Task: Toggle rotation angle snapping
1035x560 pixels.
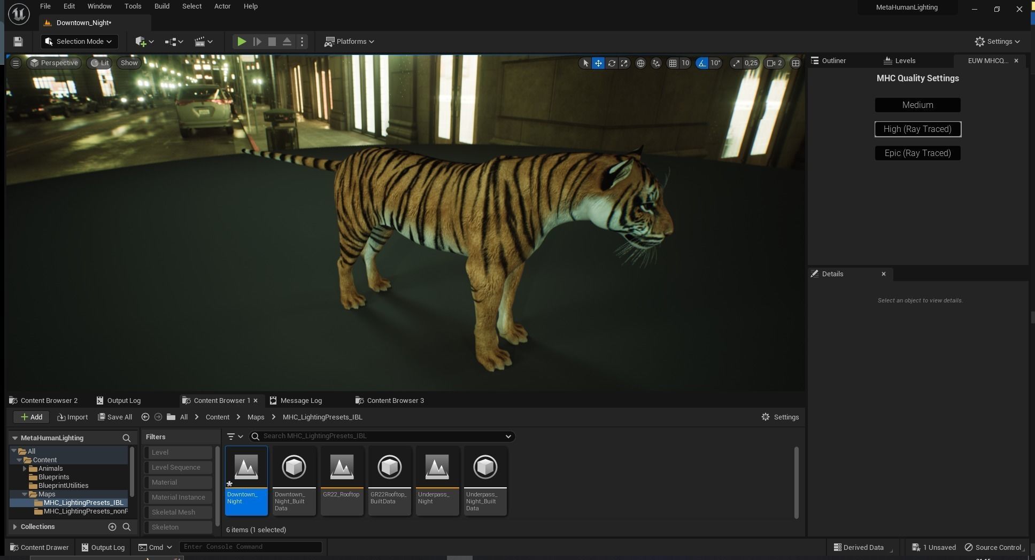Action: point(701,63)
